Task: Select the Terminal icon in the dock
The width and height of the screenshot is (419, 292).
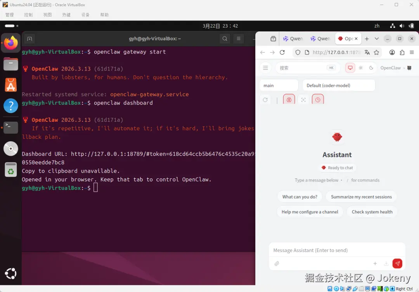Action: (11, 127)
